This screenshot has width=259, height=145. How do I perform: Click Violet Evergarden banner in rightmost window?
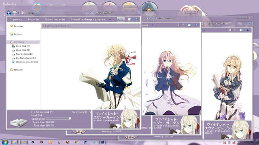pos(227,130)
